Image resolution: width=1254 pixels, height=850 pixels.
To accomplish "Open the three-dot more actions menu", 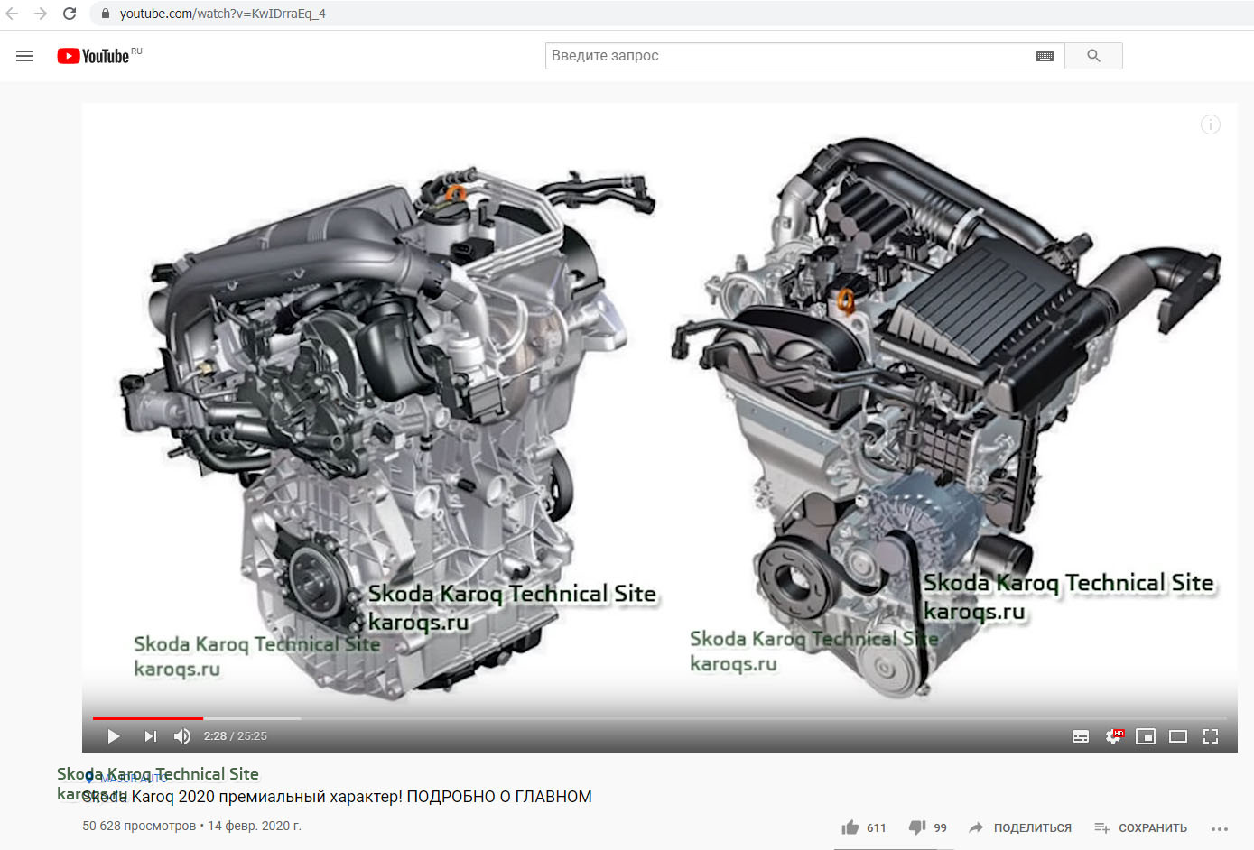I will (1220, 828).
